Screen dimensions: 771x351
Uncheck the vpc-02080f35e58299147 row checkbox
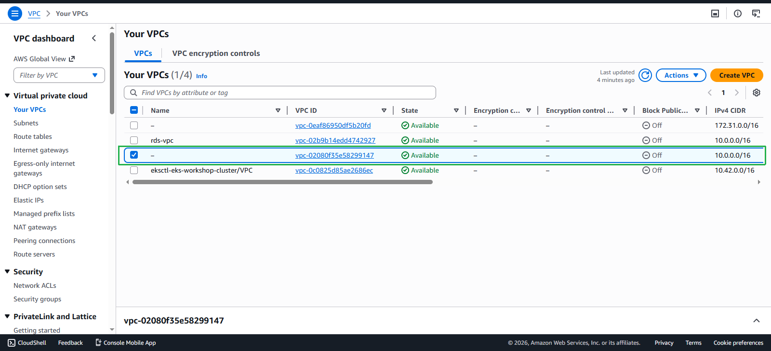click(x=134, y=155)
